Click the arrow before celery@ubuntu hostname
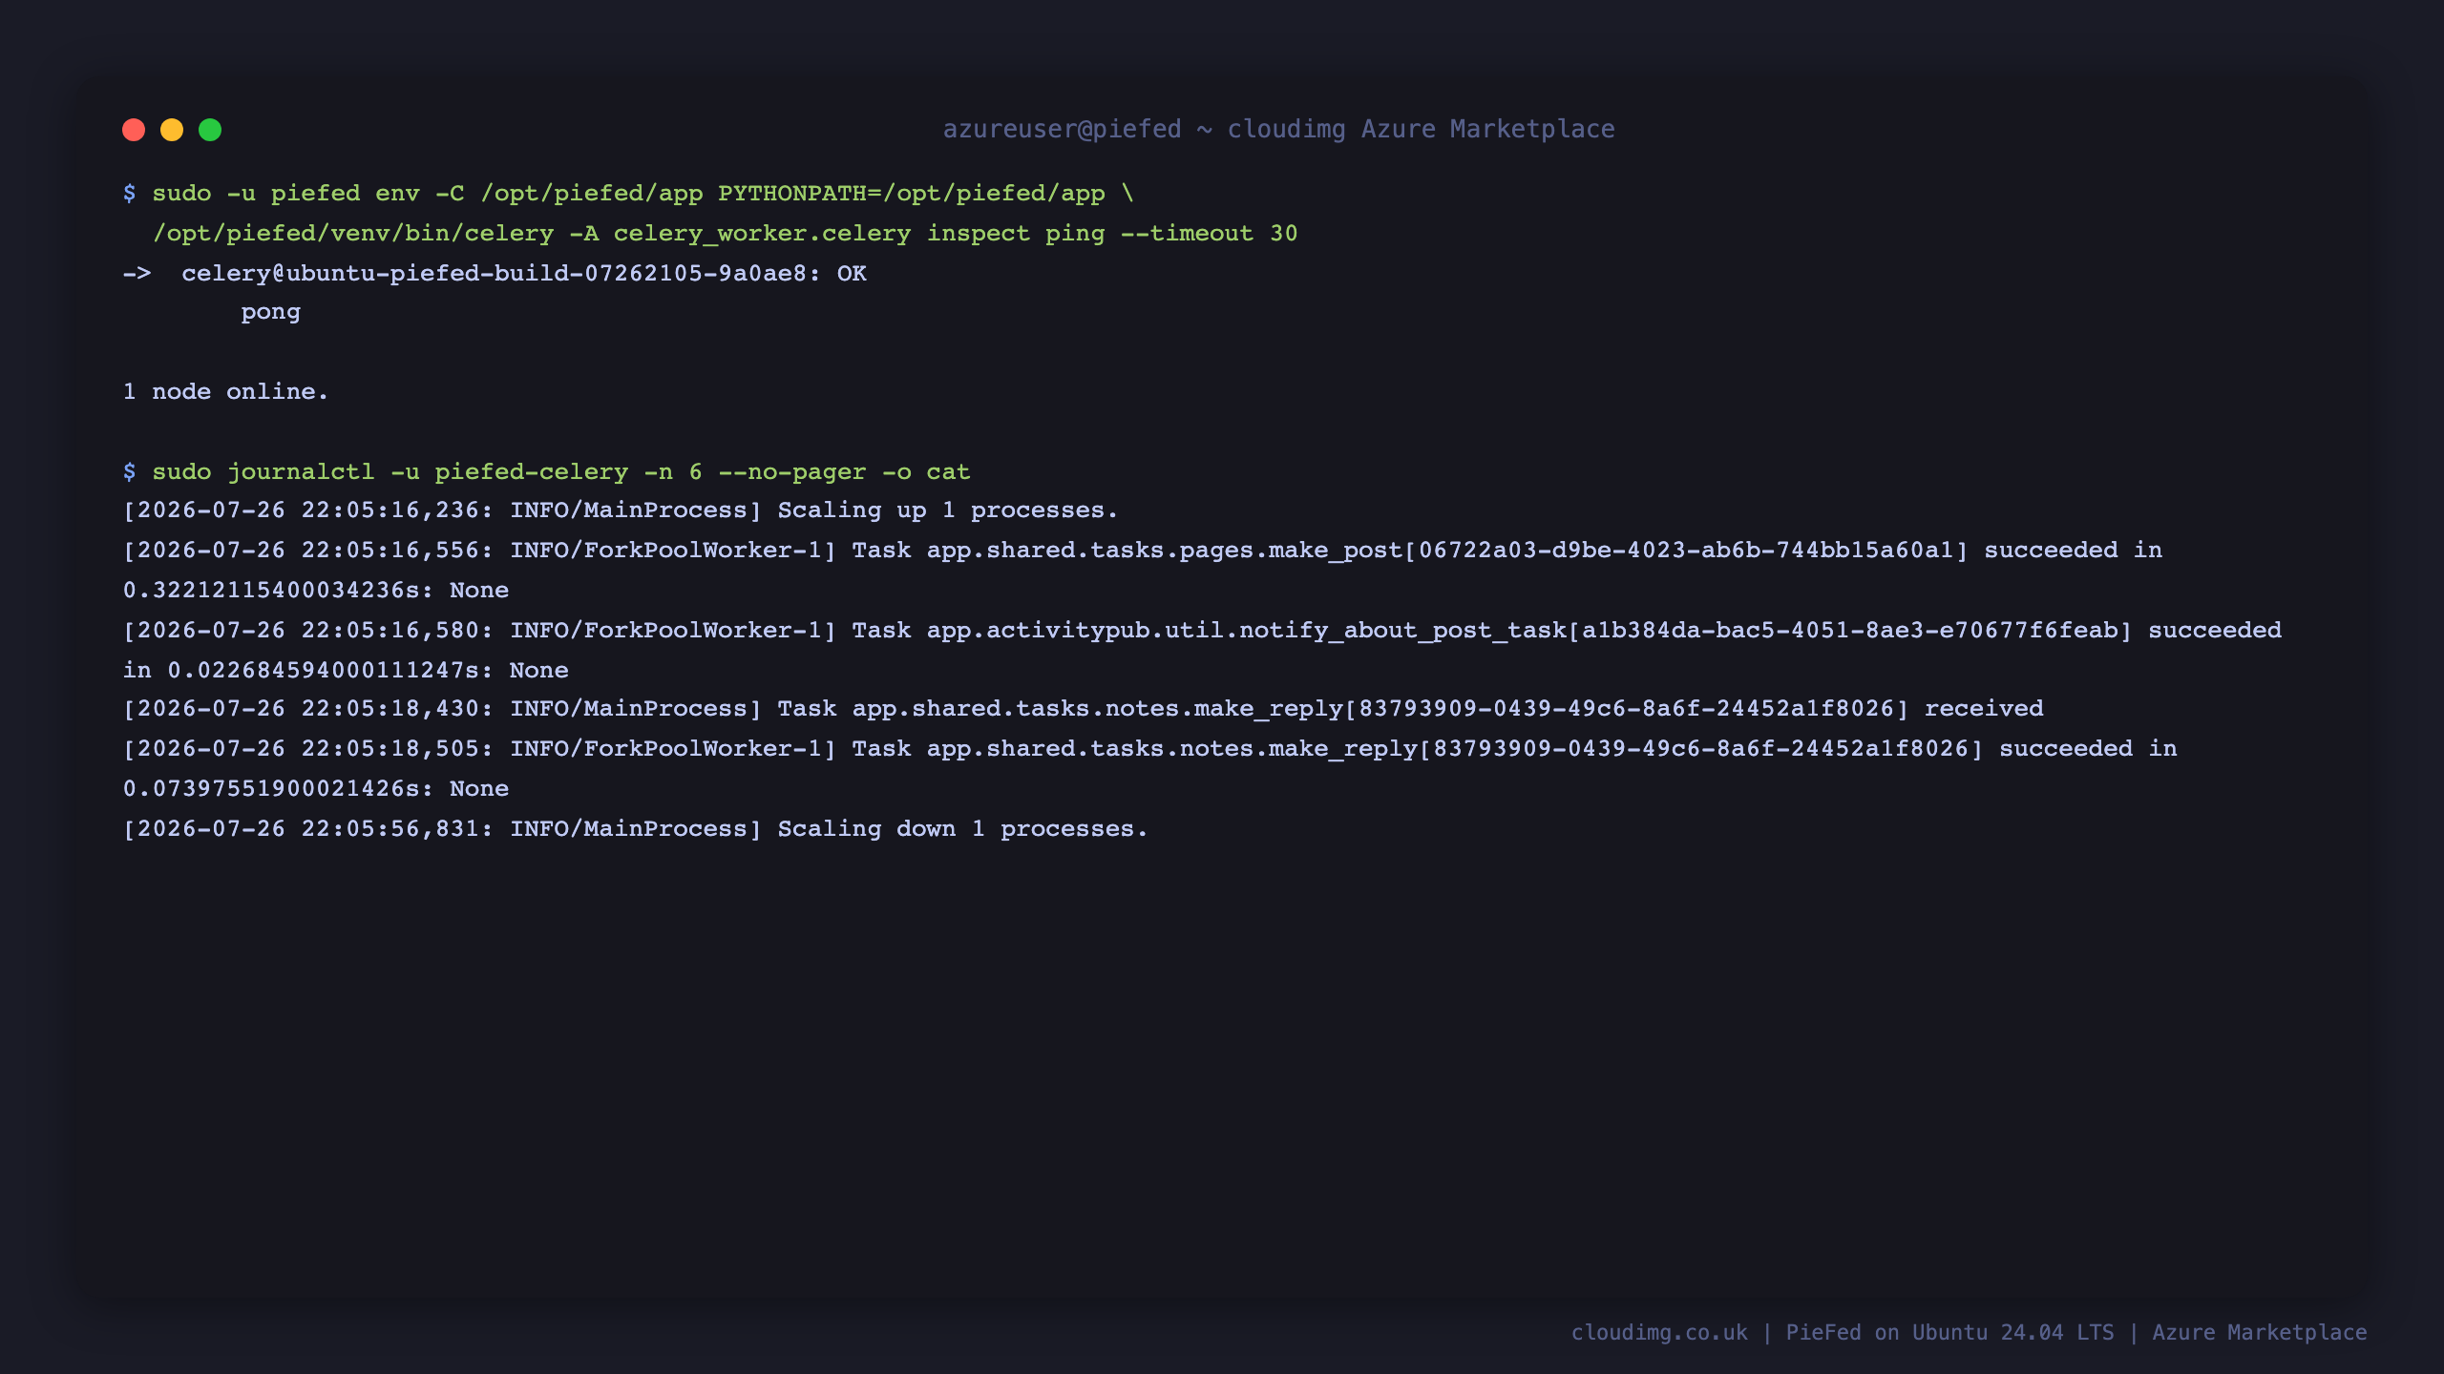This screenshot has width=2444, height=1374. click(137, 274)
